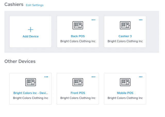Click the Back POS register icon
This screenshot has height=117, width=165.
(78, 26)
